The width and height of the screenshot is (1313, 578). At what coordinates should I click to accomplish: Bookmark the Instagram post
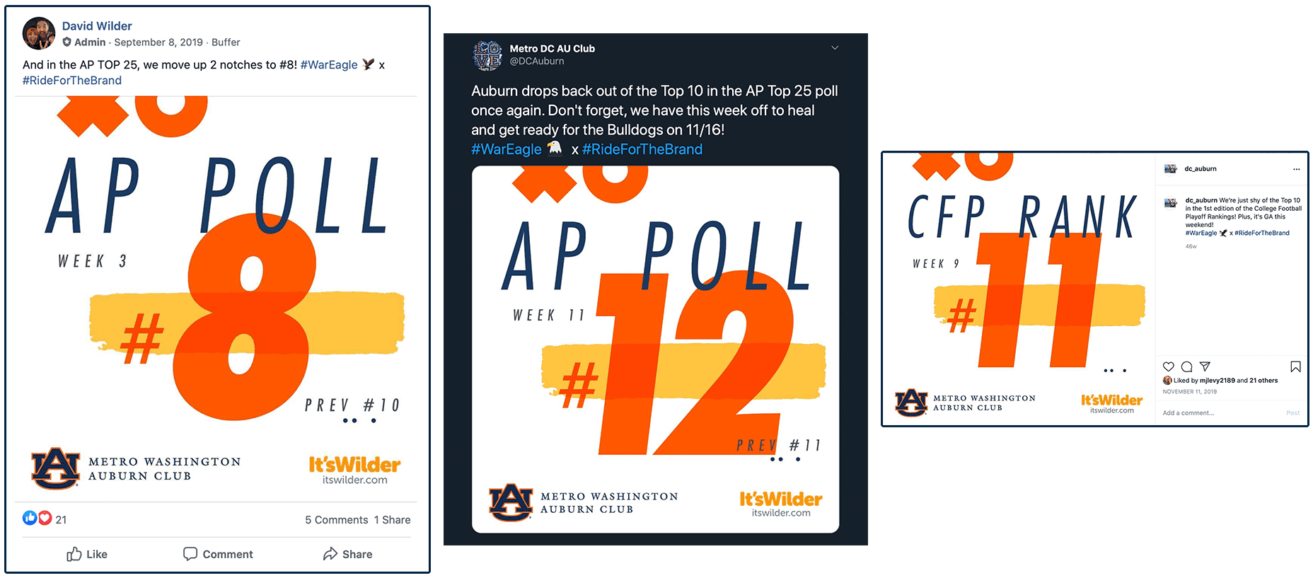point(1295,366)
